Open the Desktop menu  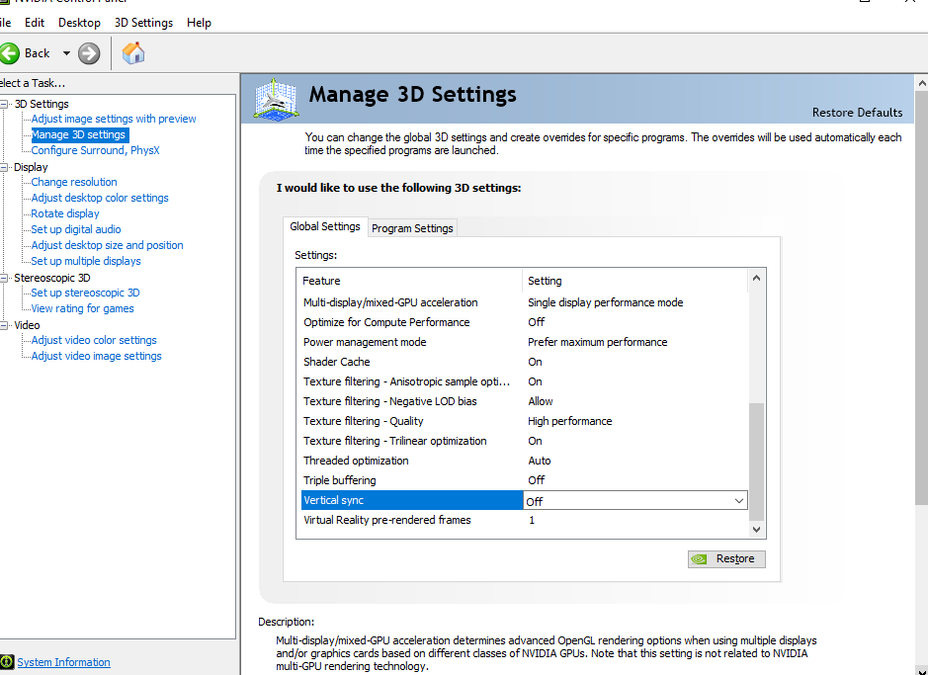(x=79, y=23)
